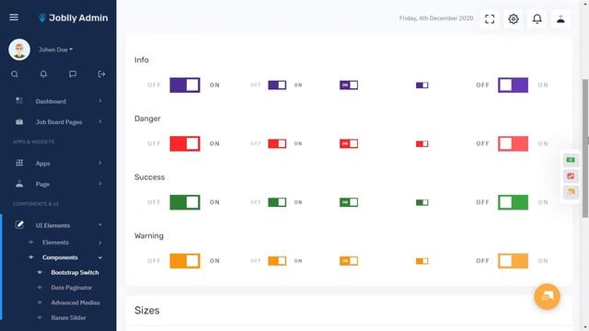Click the green floating side panel icon
The image size is (589, 331).
pos(571,160)
